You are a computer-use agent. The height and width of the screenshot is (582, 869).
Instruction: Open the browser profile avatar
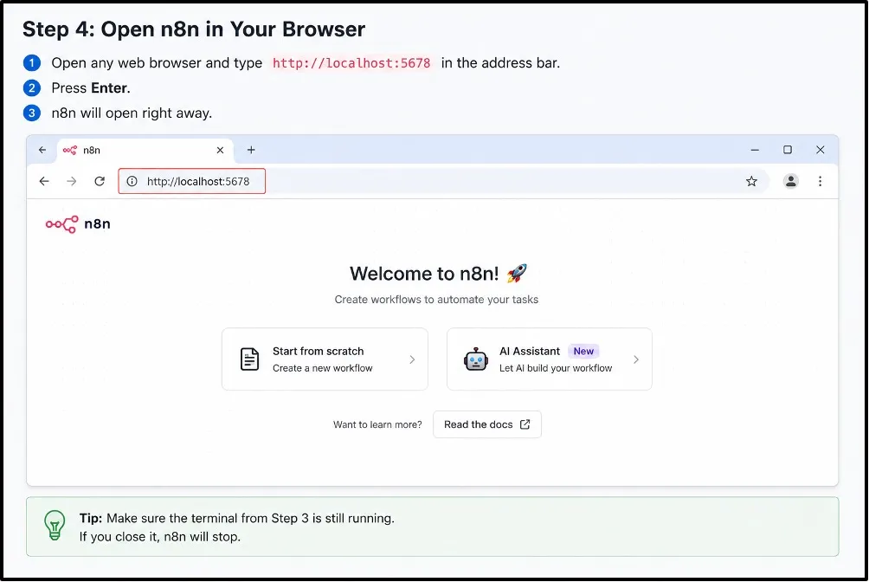coord(791,181)
